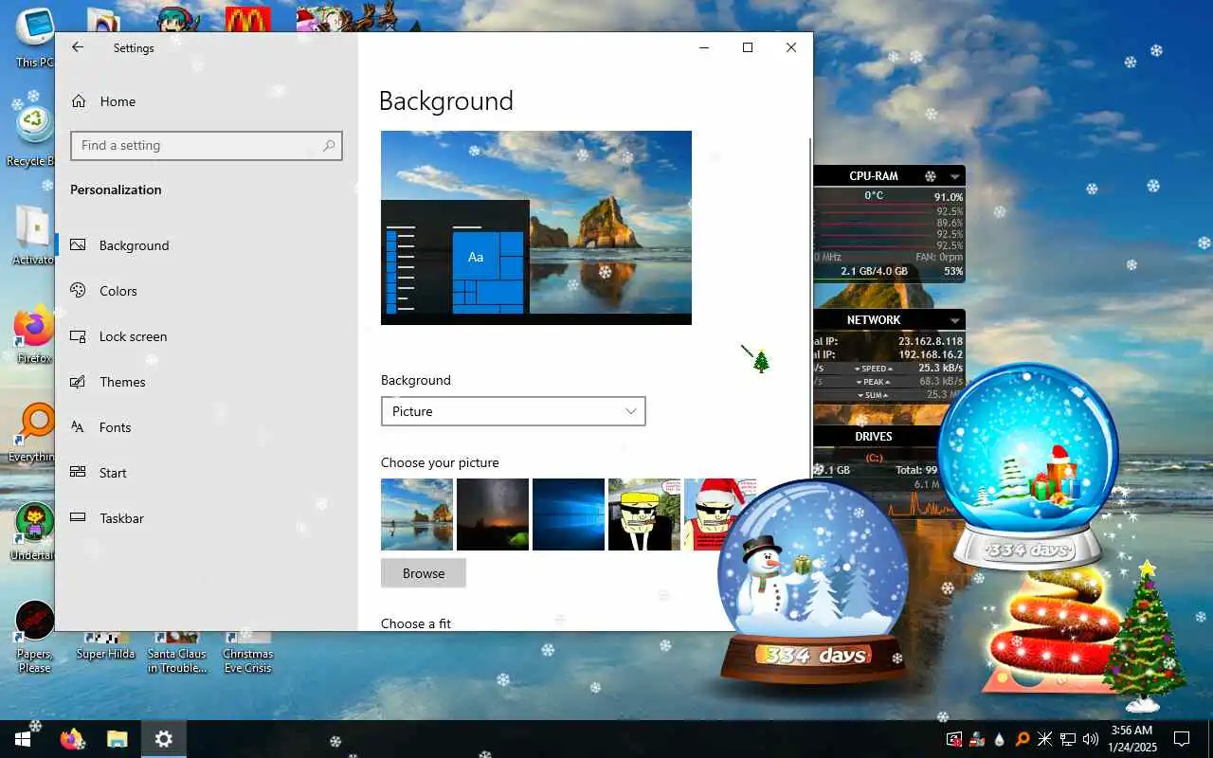Screen dimensions: 1213x758
Task: Open the Action Center notifications icon
Action: click(1182, 739)
